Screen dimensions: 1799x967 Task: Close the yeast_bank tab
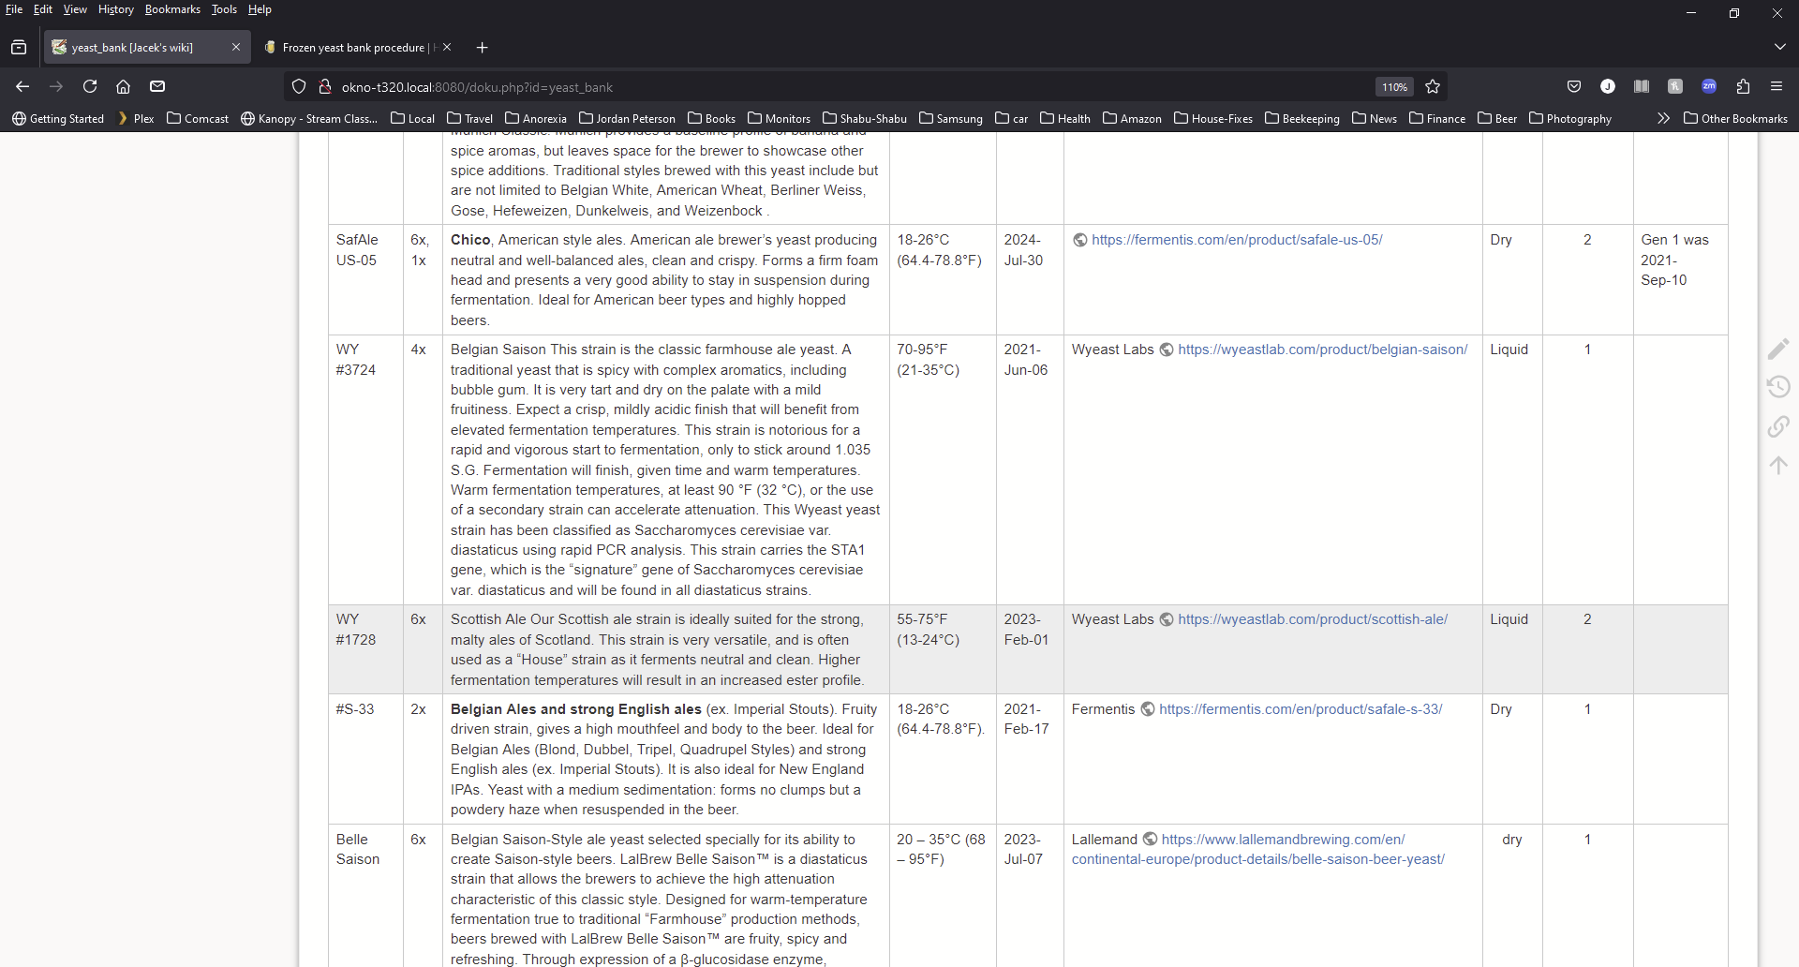tap(236, 47)
